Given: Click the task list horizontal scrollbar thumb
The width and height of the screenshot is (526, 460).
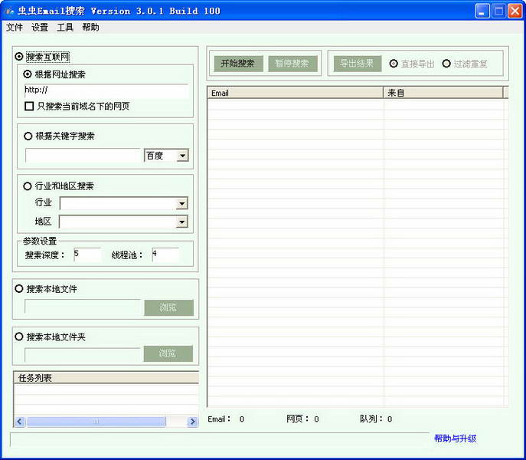Looking at the screenshot, I should tap(96, 422).
